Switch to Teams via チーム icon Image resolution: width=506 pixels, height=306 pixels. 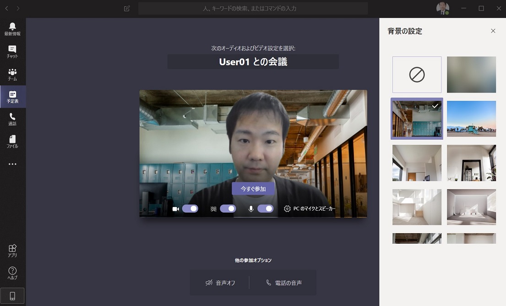tap(12, 74)
